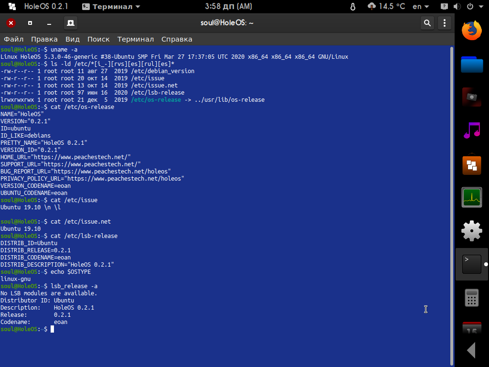This screenshot has width=489, height=367.
Task: Click the HOME_URL peachestech.net line
Action: click(x=65, y=157)
